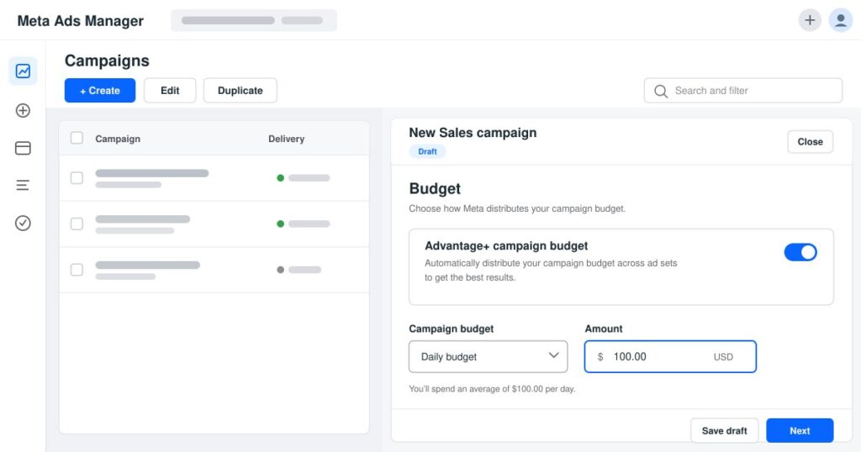Click the Next button

pyautogui.click(x=800, y=431)
